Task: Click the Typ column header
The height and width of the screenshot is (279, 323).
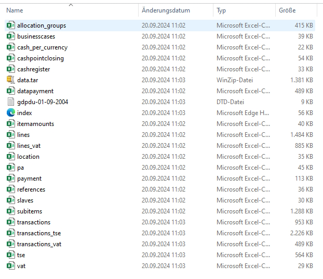Action: coord(221,10)
